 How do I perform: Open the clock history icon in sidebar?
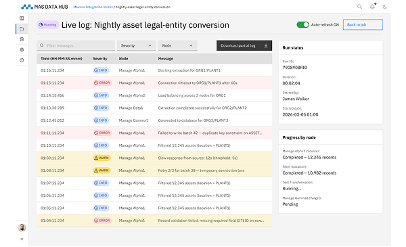click(22, 60)
